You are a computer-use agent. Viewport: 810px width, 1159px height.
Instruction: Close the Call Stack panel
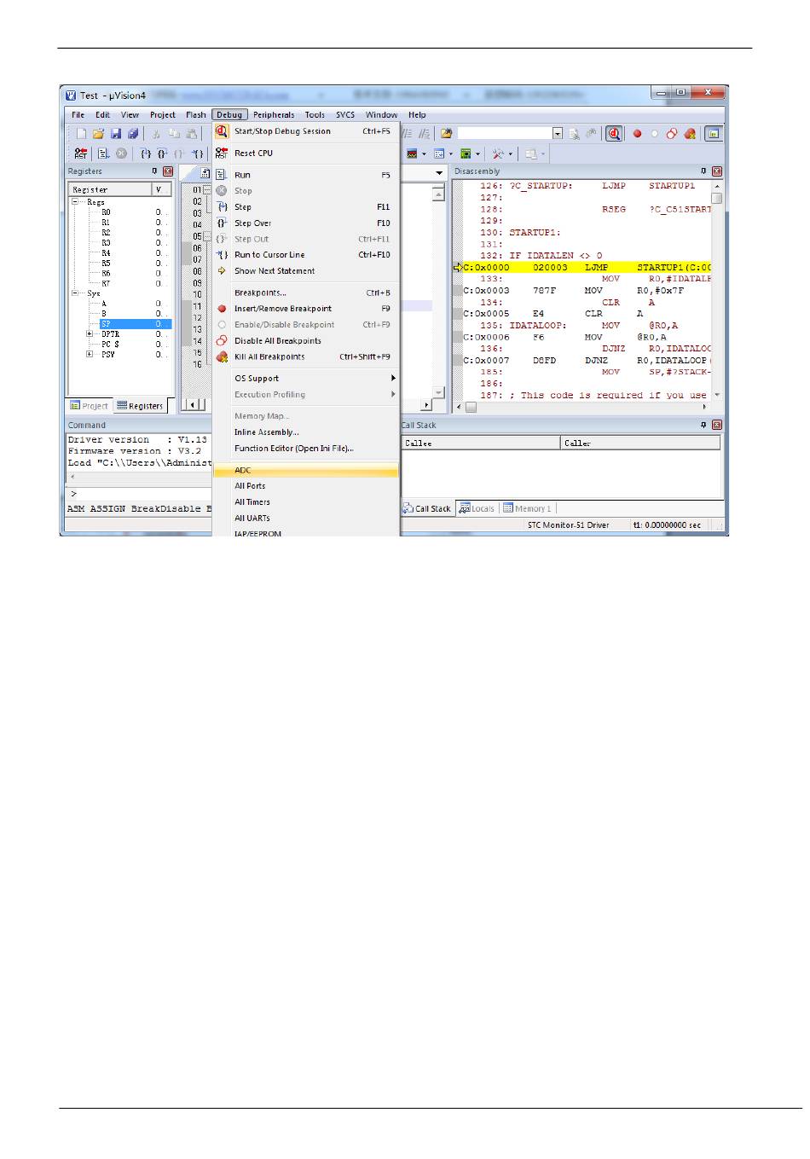717,425
